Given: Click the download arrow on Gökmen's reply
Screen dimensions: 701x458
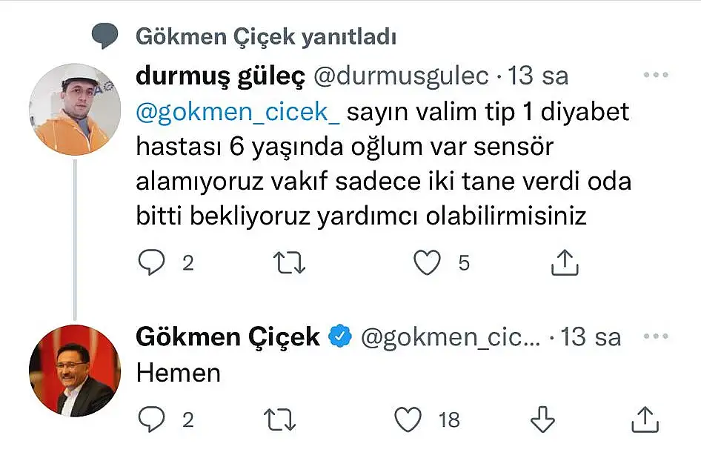Looking at the screenshot, I should pos(543,419).
